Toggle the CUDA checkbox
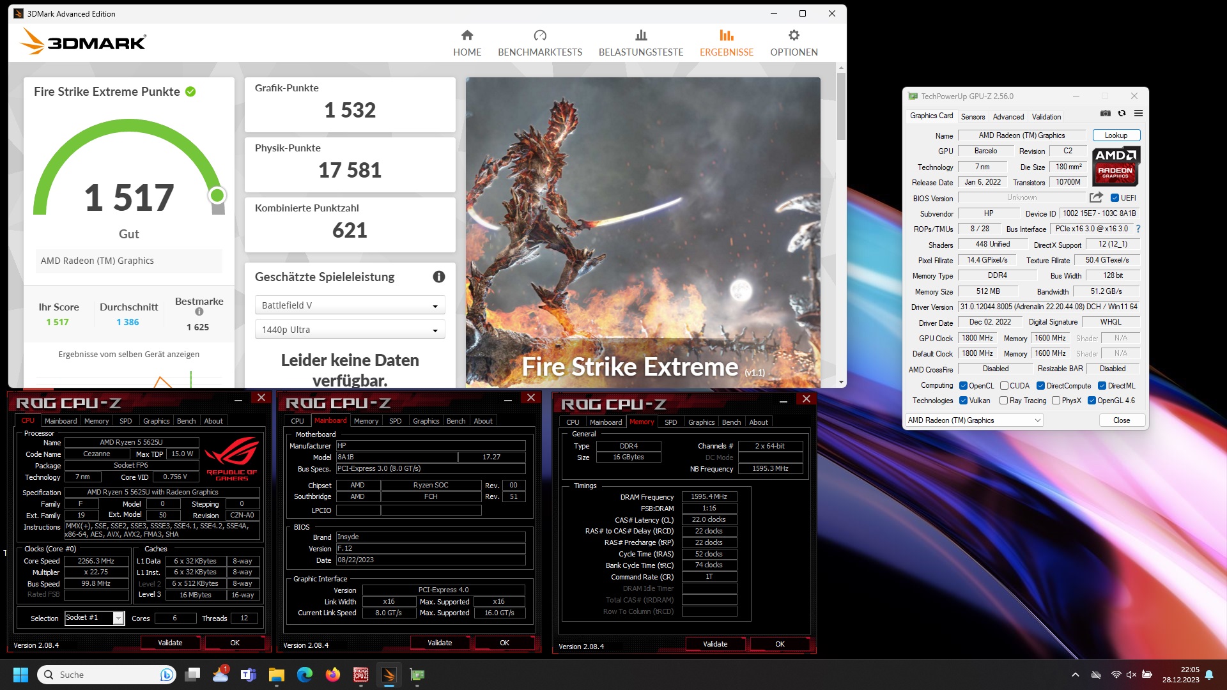Viewport: 1227px width, 690px height. tap(1004, 386)
